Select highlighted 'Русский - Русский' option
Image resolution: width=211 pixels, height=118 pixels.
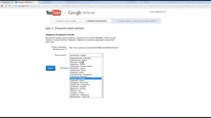pos(86,79)
